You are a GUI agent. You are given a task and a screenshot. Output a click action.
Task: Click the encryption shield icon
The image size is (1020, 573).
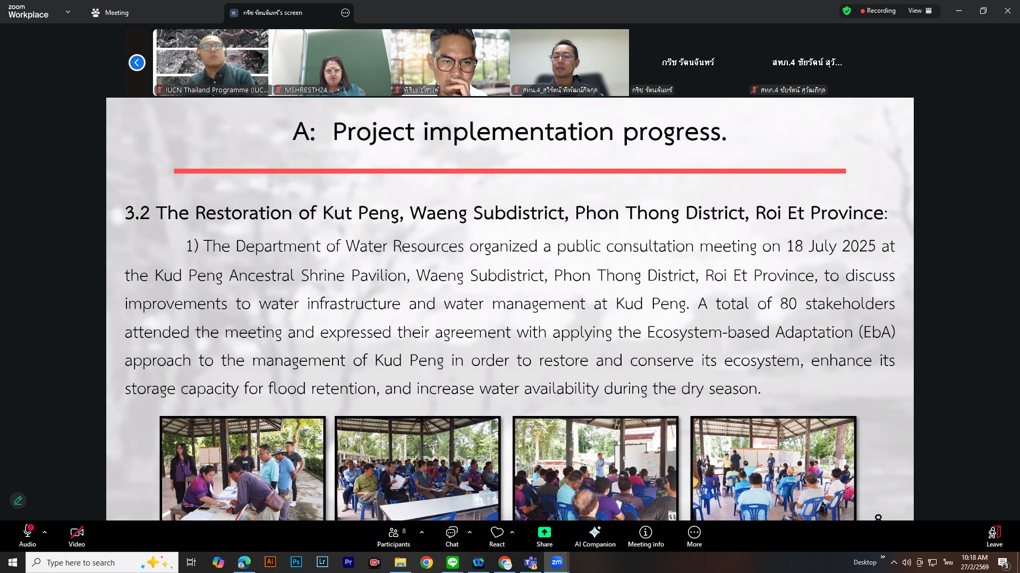coord(847,11)
